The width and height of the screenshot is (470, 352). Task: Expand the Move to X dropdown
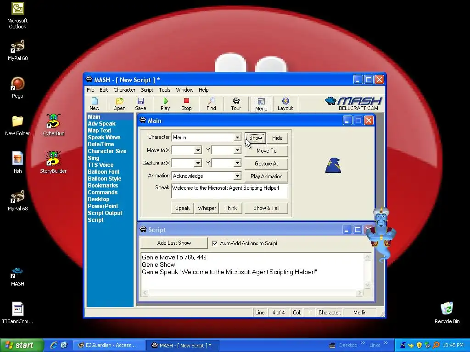[198, 150]
